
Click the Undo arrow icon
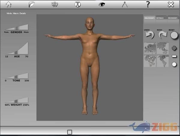[x=150, y=36]
